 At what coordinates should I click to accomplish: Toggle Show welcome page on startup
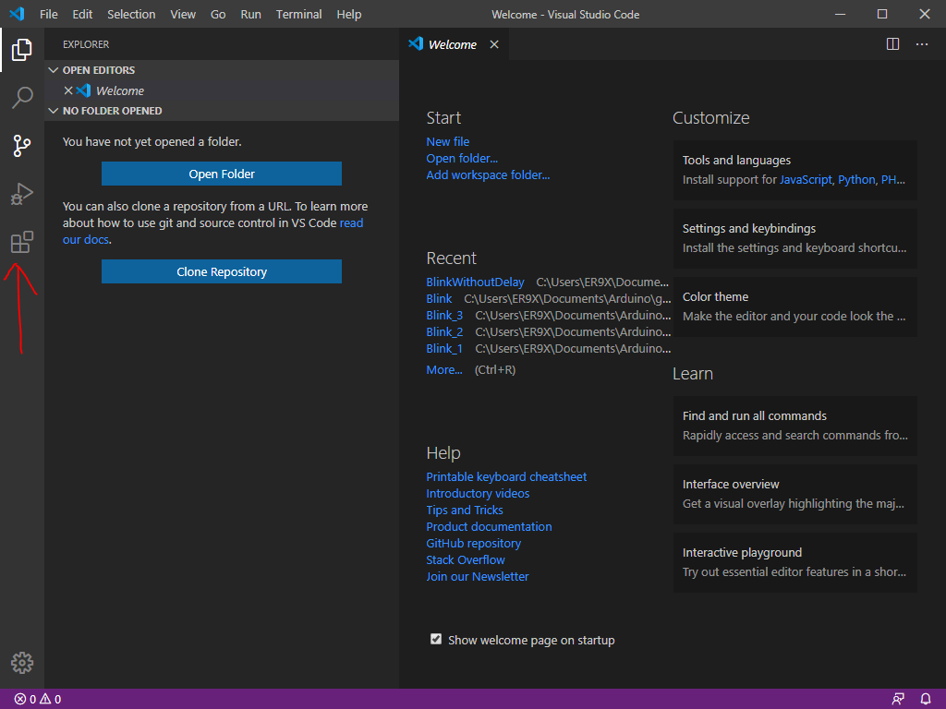click(436, 639)
